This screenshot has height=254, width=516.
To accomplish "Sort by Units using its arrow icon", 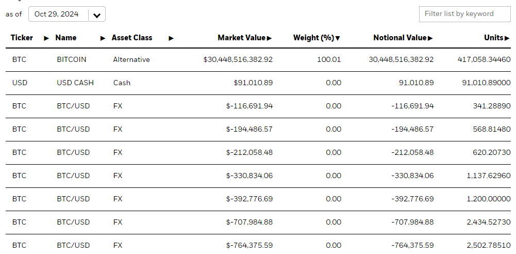I will pos(507,38).
